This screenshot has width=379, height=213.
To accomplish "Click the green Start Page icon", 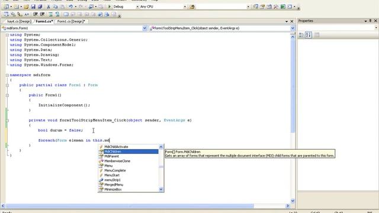I will (x=283, y=7).
